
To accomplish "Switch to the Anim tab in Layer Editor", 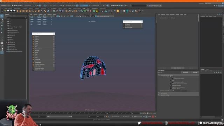I will click(207, 69).
